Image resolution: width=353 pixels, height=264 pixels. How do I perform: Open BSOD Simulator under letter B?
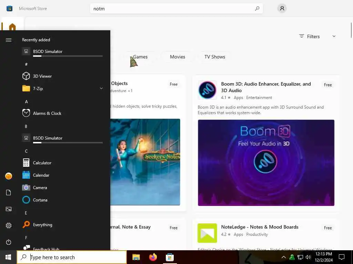tap(63, 138)
